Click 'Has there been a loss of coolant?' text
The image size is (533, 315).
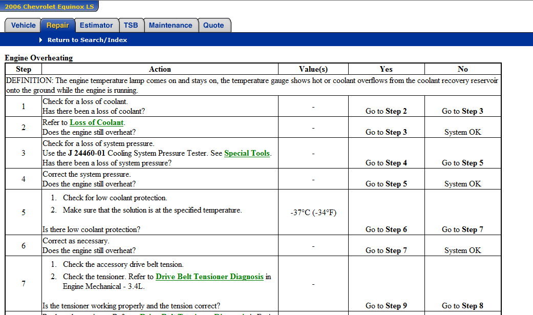click(x=94, y=111)
